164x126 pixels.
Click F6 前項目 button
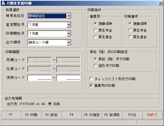(x=112, y=115)
